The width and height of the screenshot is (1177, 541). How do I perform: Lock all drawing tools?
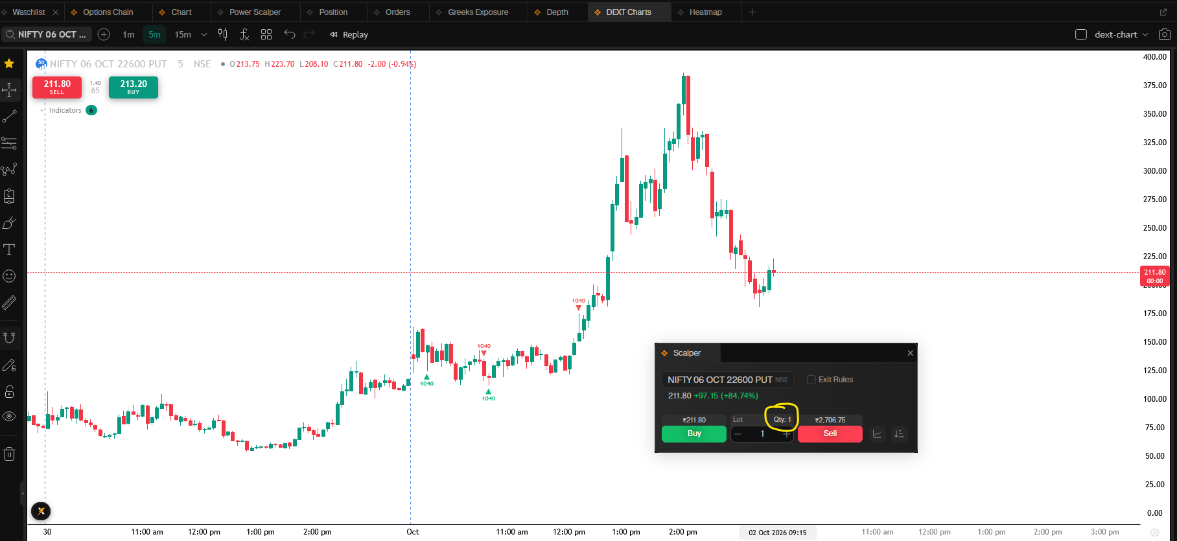coord(9,391)
